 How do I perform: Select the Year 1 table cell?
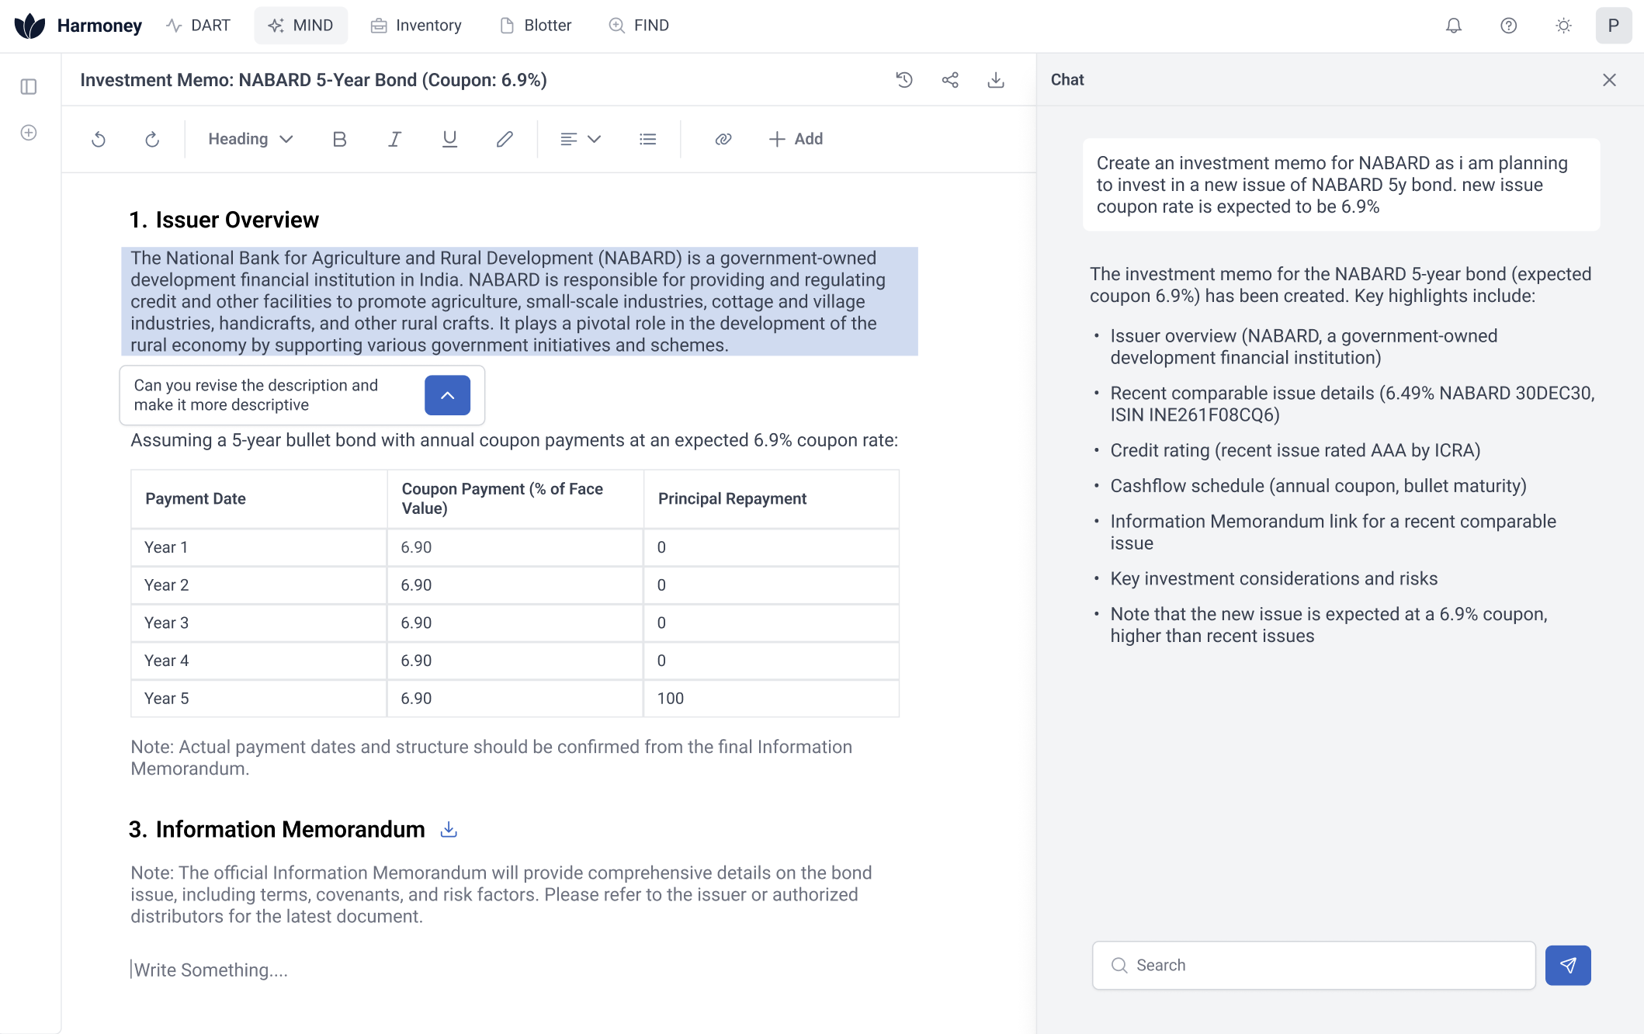(x=258, y=548)
